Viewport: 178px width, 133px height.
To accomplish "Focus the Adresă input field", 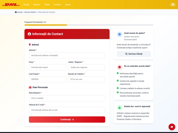I will tap(67, 55).
